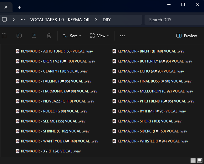Click audio file icon beside WANT YOU
This screenshot has height=164, width=204.
tap(18, 141)
